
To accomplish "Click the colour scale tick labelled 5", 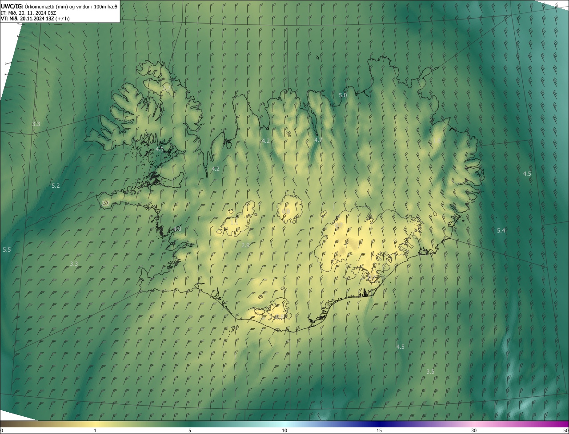I will pos(190,430).
